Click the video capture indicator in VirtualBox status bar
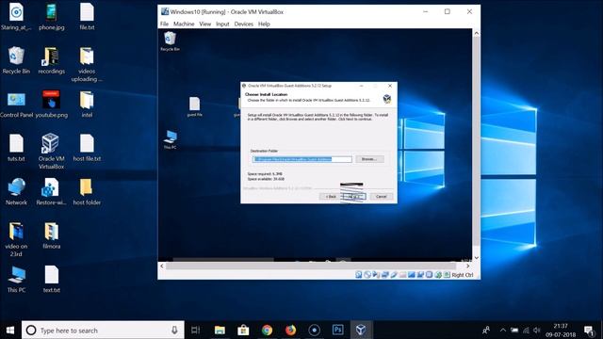Viewport: 603px width, 339px height. 420,275
